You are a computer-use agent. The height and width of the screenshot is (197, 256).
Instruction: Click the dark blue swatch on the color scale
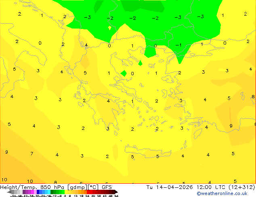coord(38,192)
